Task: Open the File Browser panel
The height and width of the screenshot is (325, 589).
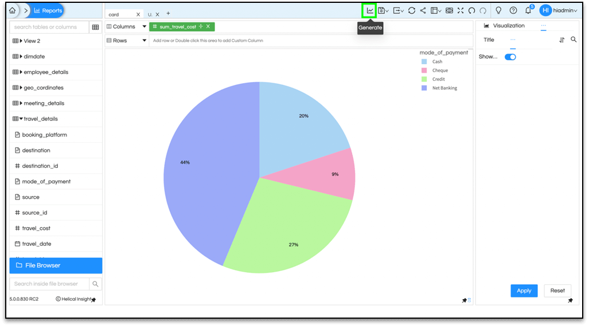Action: (x=56, y=265)
